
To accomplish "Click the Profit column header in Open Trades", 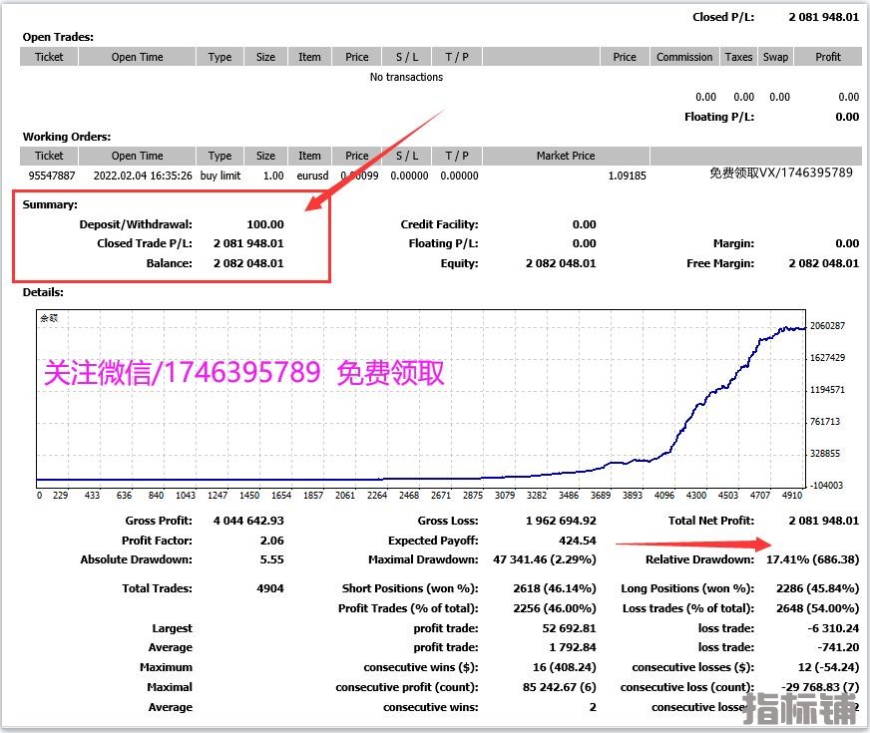I will coord(828,57).
